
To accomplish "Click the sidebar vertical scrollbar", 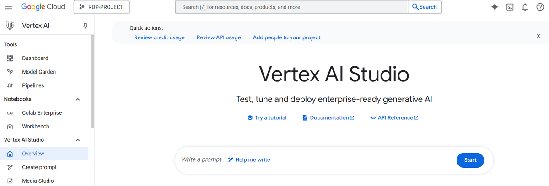I will (92, 82).
